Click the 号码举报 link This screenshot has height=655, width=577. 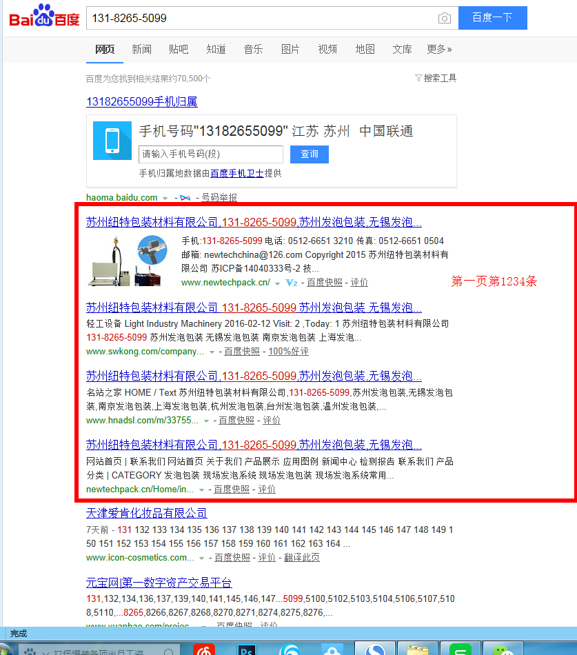[219, 198]
